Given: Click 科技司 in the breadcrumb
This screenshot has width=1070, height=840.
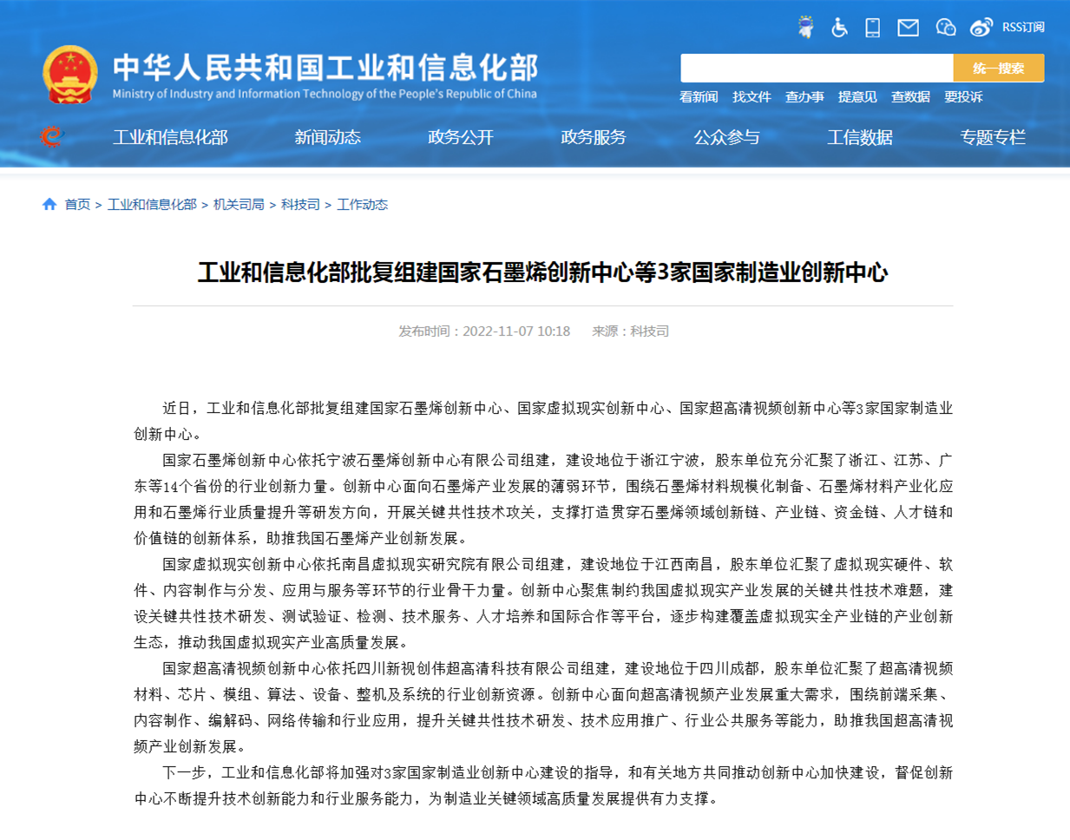Looking at the screenshot, I should click(300, 205).
